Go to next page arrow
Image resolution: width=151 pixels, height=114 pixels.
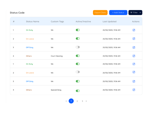(x=86, y=101)
